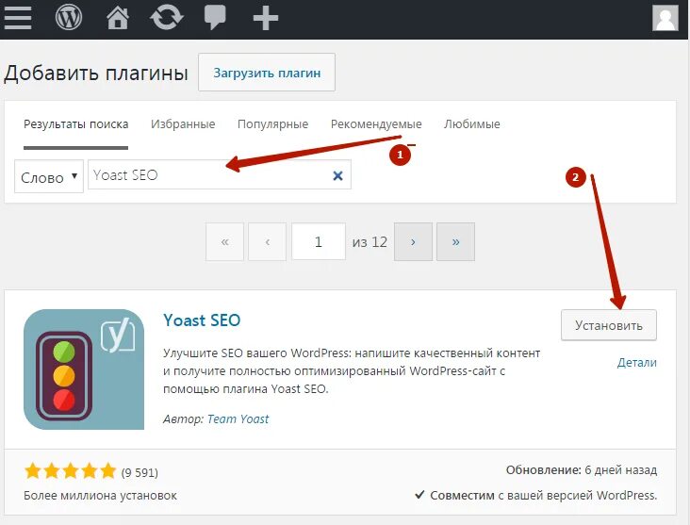
Task: Open the Yoast SEO title link
Action: tap(202, 320)
